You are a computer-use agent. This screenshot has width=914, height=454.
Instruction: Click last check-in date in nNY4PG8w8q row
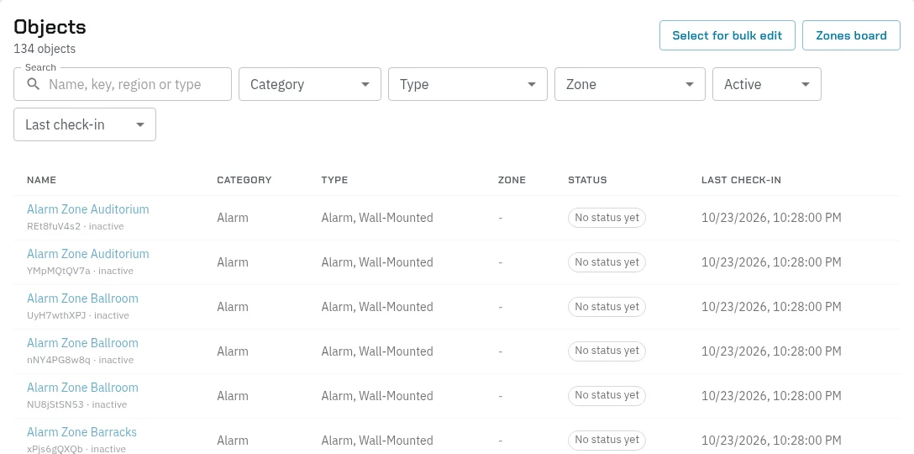tap(771, 351)
